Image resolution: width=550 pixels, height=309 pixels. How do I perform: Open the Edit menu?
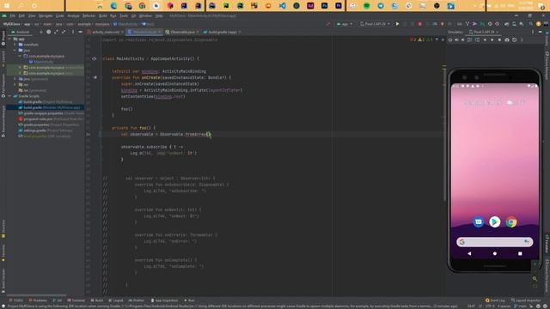tap(21, 15)
